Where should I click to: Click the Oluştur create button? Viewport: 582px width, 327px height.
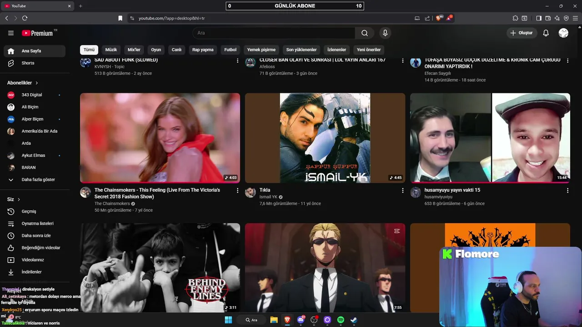522,33
